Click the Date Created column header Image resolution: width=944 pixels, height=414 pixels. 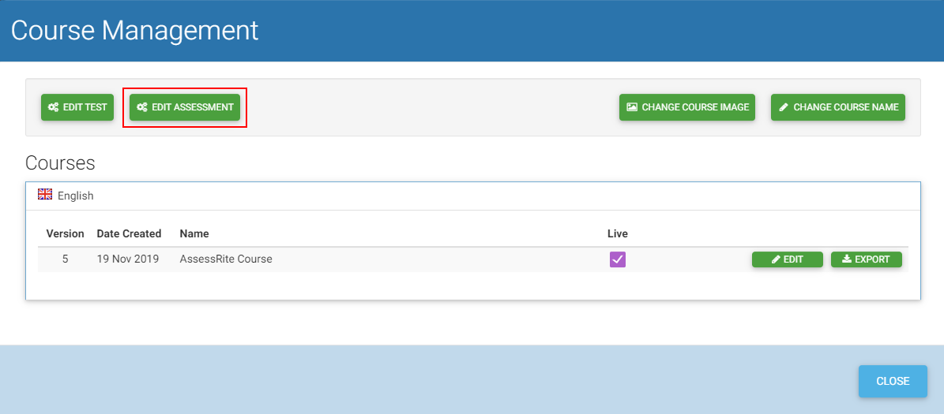click(x=129, y=233)
